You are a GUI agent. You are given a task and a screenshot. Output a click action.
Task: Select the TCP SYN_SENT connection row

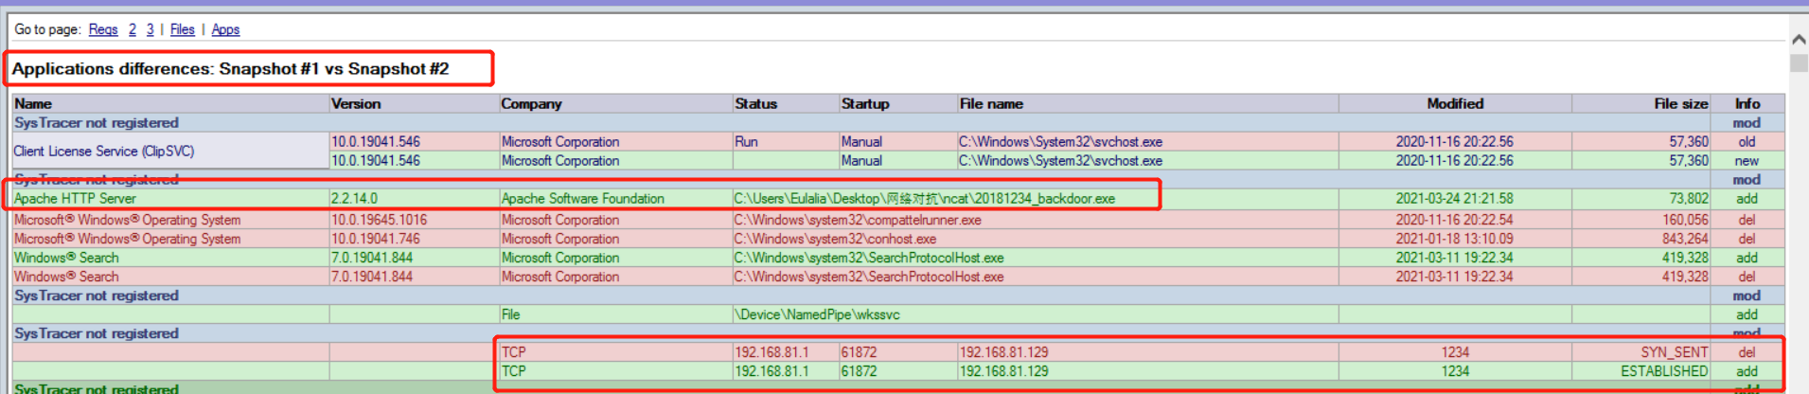[898, 352]
